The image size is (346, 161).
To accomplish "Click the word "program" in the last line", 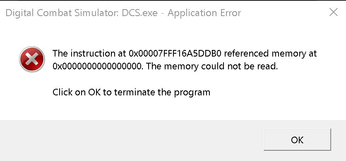I will coord(192,93).
